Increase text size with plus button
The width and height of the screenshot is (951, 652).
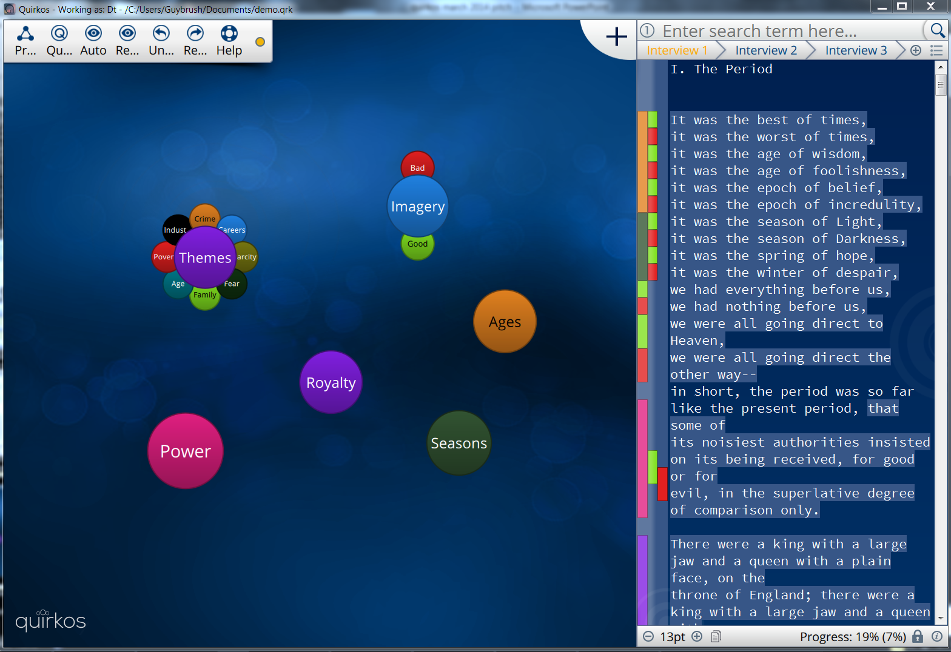697,636
